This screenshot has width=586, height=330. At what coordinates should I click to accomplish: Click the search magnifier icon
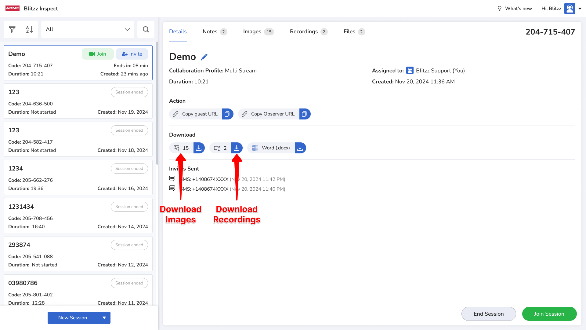(146, 29)
